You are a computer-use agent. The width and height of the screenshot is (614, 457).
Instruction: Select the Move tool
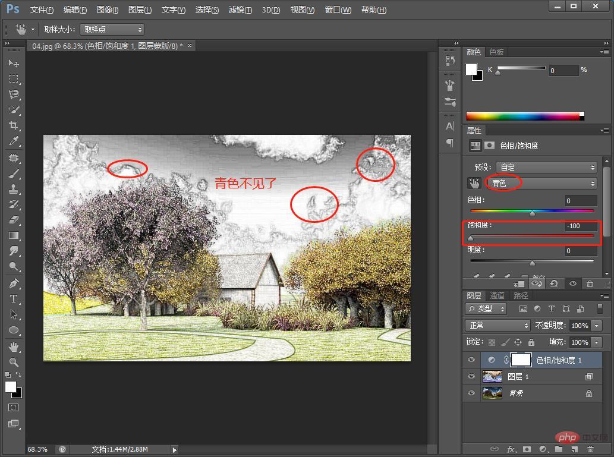[14, 62]
